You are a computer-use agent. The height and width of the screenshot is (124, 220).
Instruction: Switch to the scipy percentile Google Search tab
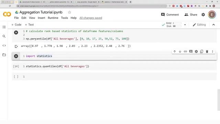87,2
